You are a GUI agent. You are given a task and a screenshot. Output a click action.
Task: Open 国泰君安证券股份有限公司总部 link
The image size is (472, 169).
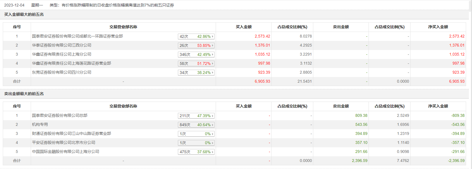coord(59,115)
